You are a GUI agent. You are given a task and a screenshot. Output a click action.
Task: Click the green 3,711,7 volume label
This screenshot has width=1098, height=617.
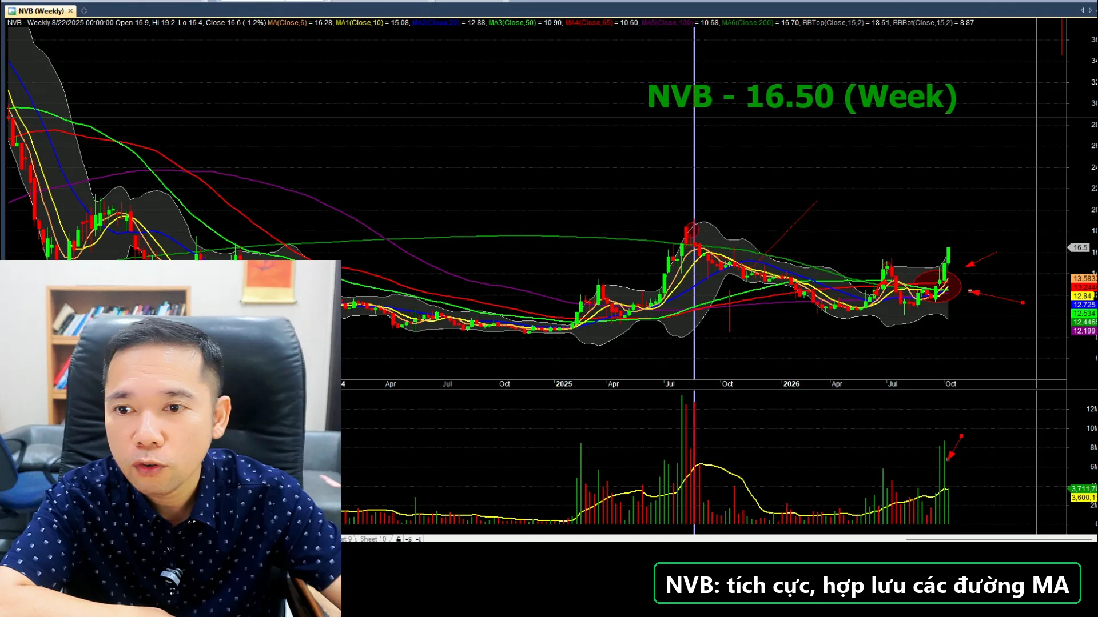1084,488
